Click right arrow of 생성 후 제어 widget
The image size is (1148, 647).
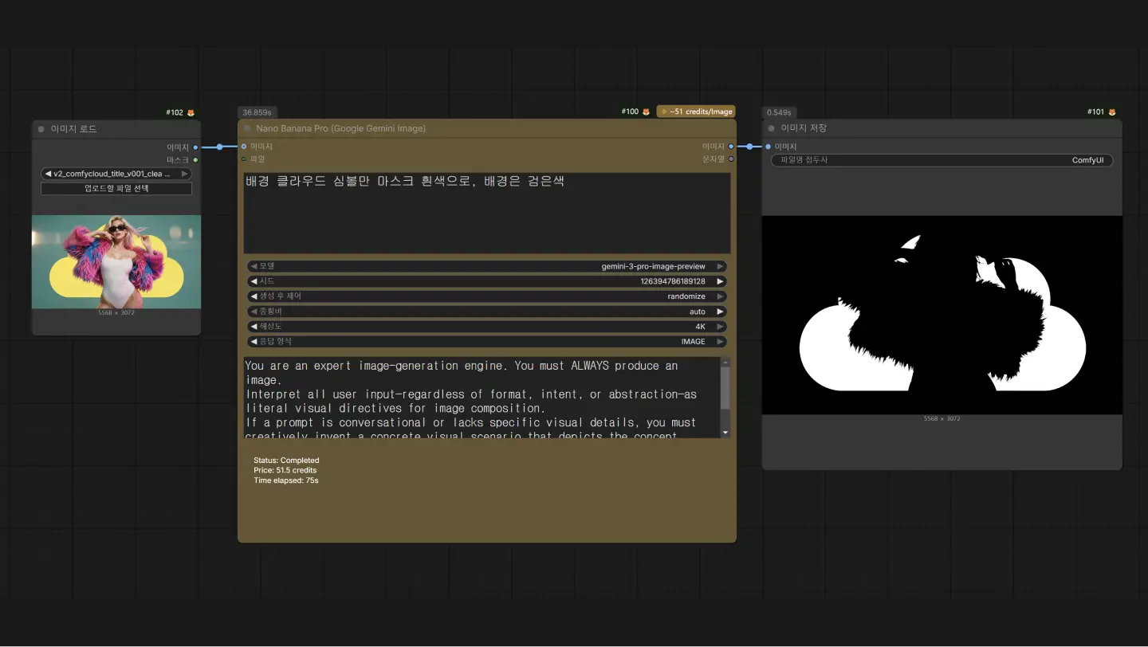(x=720, y=296)
